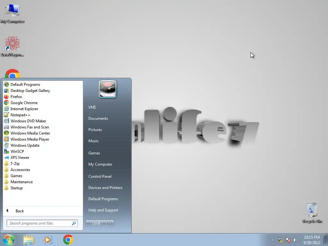The image size is (328, 246).
Task: Open Games in the Start menu's right pane
Action: pos(94,153)
